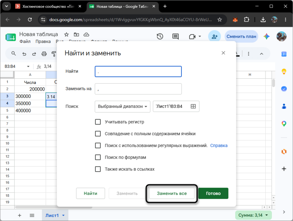Select cell containing 200000

point(30,89)
